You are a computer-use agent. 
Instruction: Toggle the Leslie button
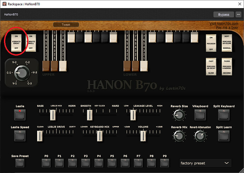[x=20, y=115]
